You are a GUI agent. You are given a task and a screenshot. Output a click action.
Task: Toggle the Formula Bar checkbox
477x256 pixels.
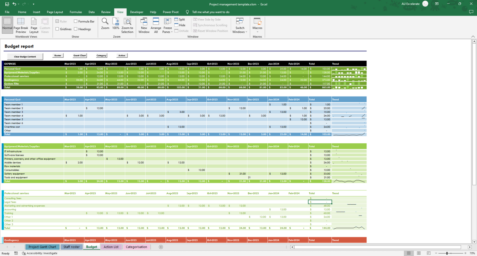pyautogui.click(x=76, y=21)
